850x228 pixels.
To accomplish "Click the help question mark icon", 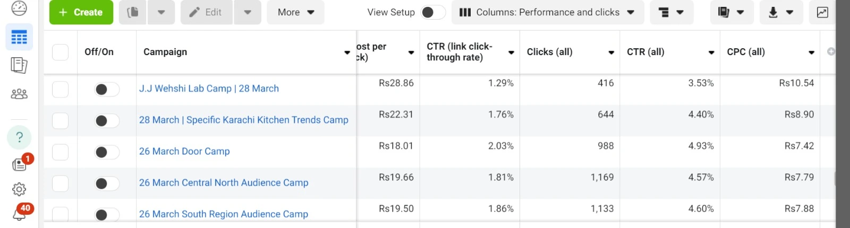I will (19, 137).
